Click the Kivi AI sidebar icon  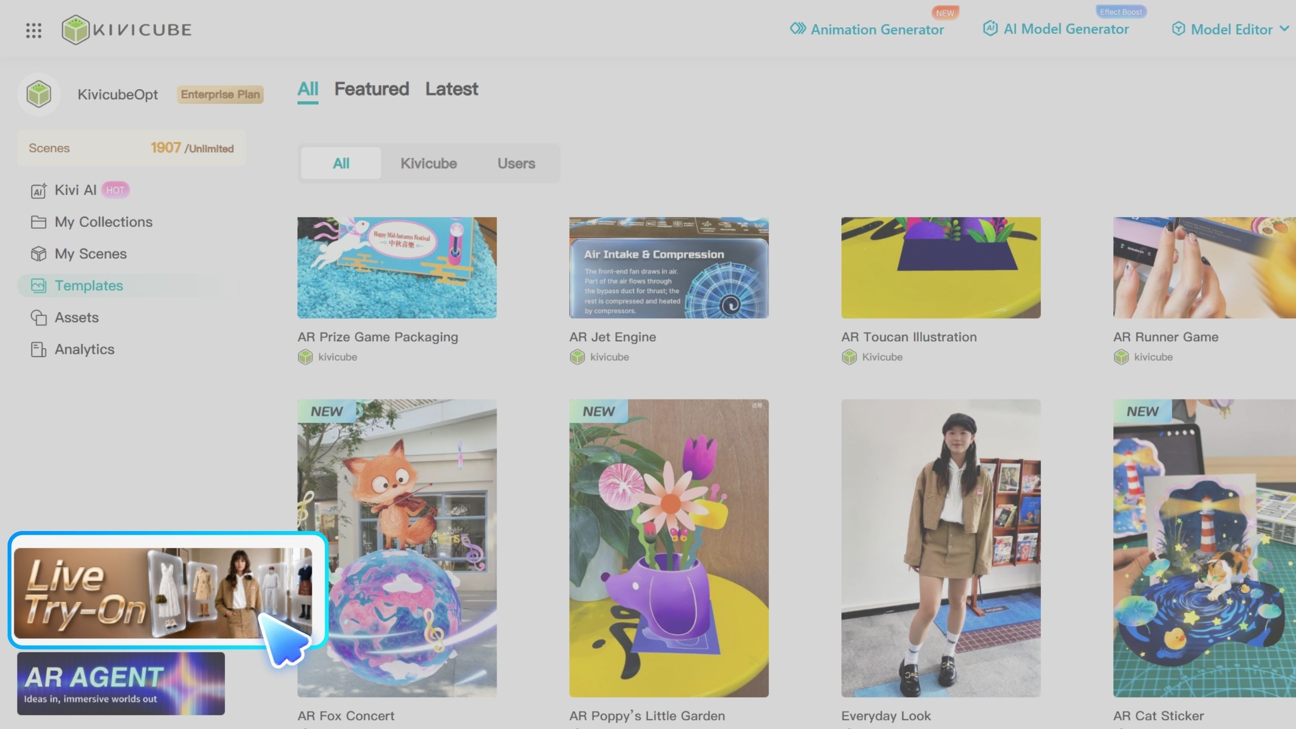pos(38,190)
